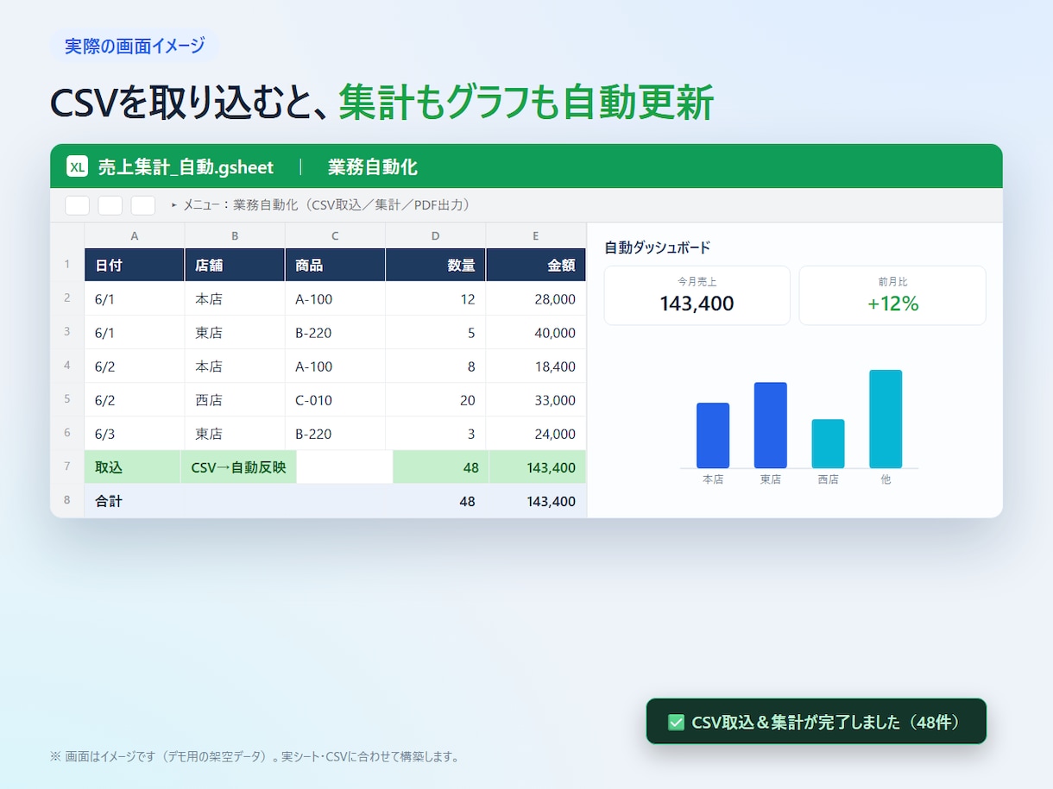Screen dimensions: 1053x789
Task: Click the 金額 header cell
Action: (x=535, y=265)
